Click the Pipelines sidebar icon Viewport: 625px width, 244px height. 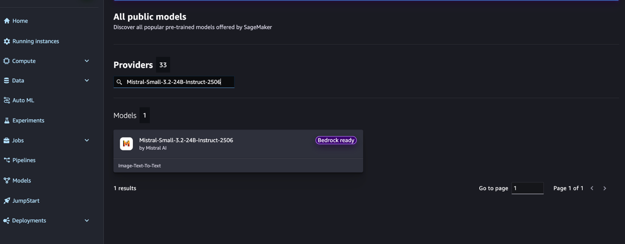(x=7, y=160)
